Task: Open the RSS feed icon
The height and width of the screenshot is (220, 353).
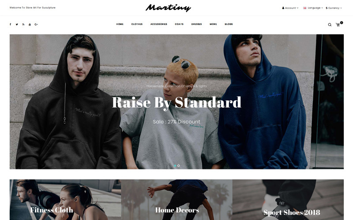Action: point(23,24)
